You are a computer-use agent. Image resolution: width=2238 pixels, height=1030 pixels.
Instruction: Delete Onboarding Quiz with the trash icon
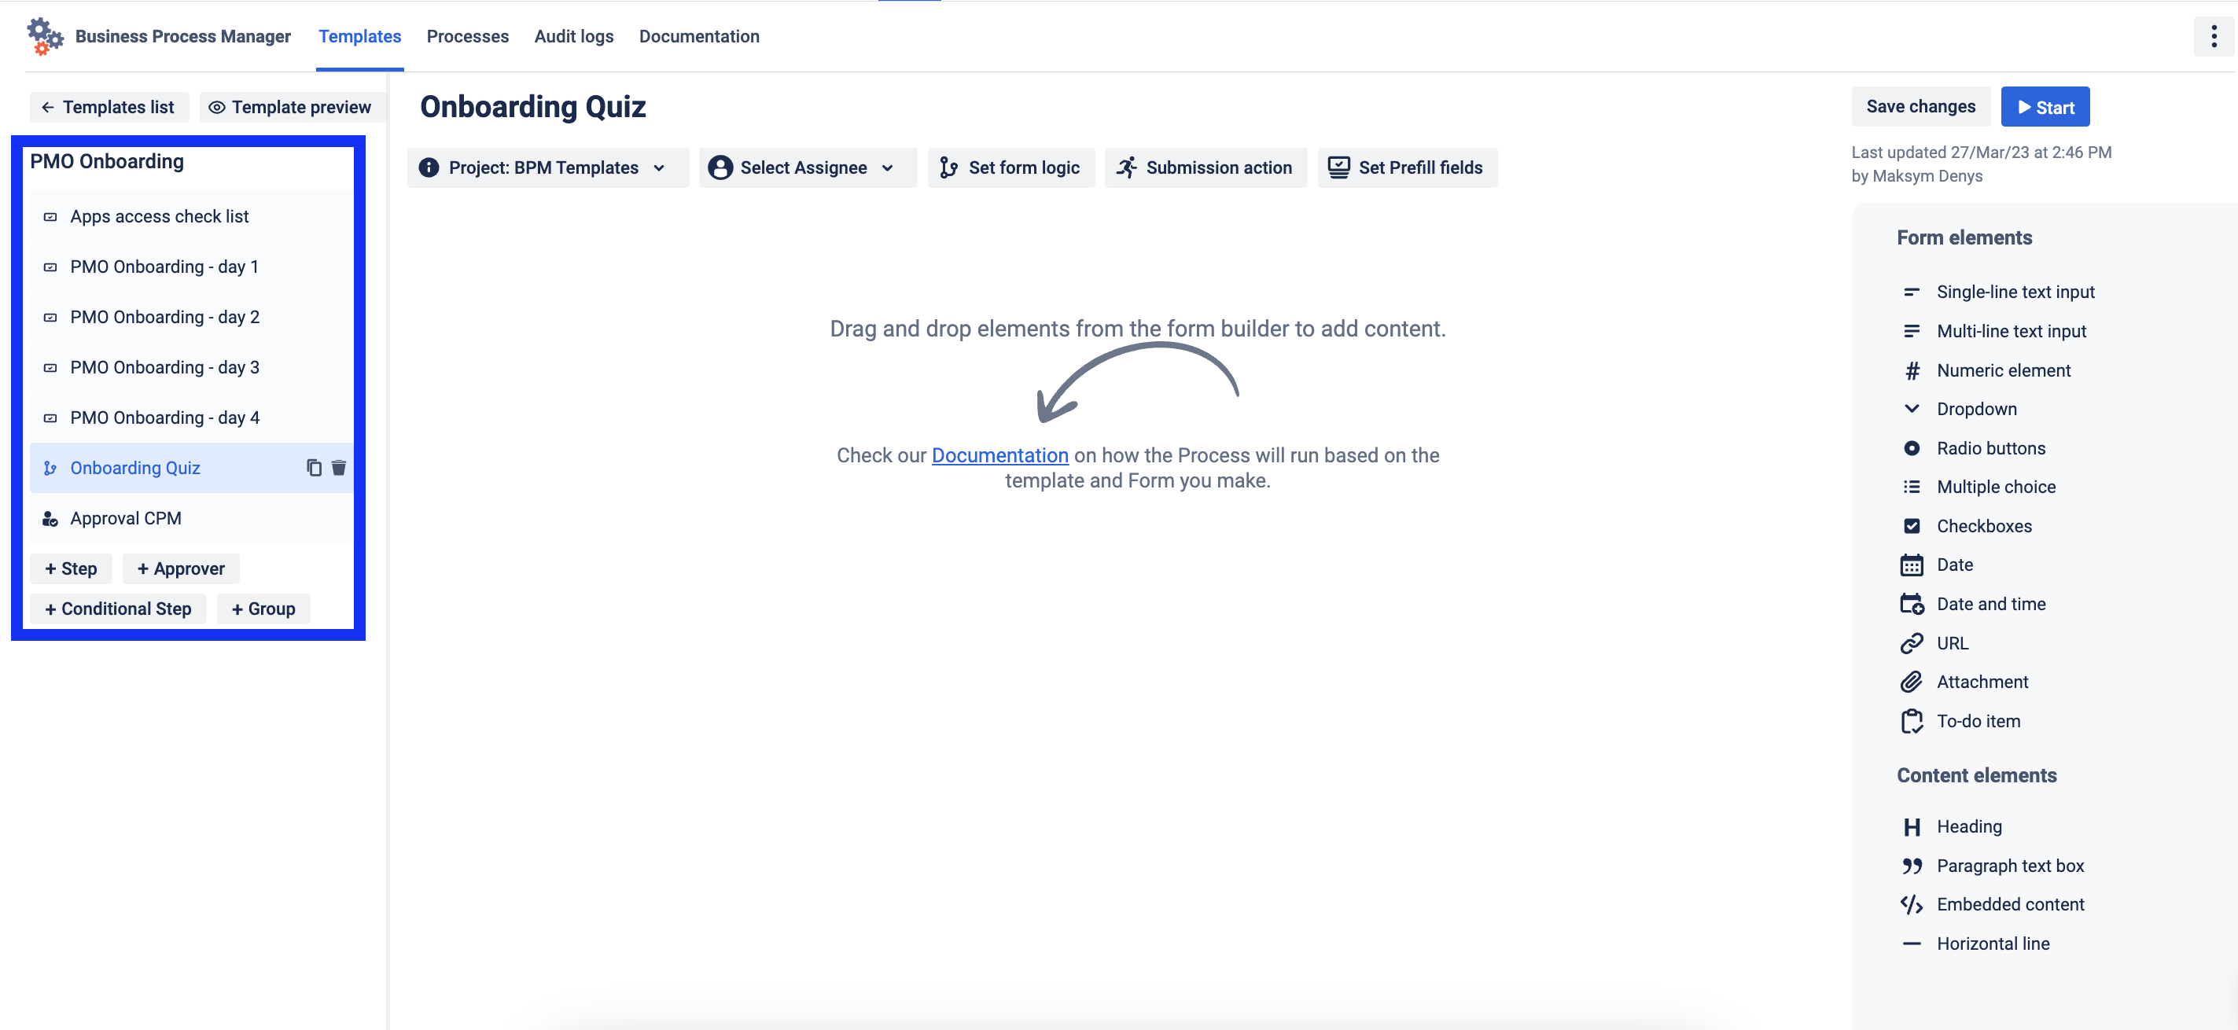(339, 468)
